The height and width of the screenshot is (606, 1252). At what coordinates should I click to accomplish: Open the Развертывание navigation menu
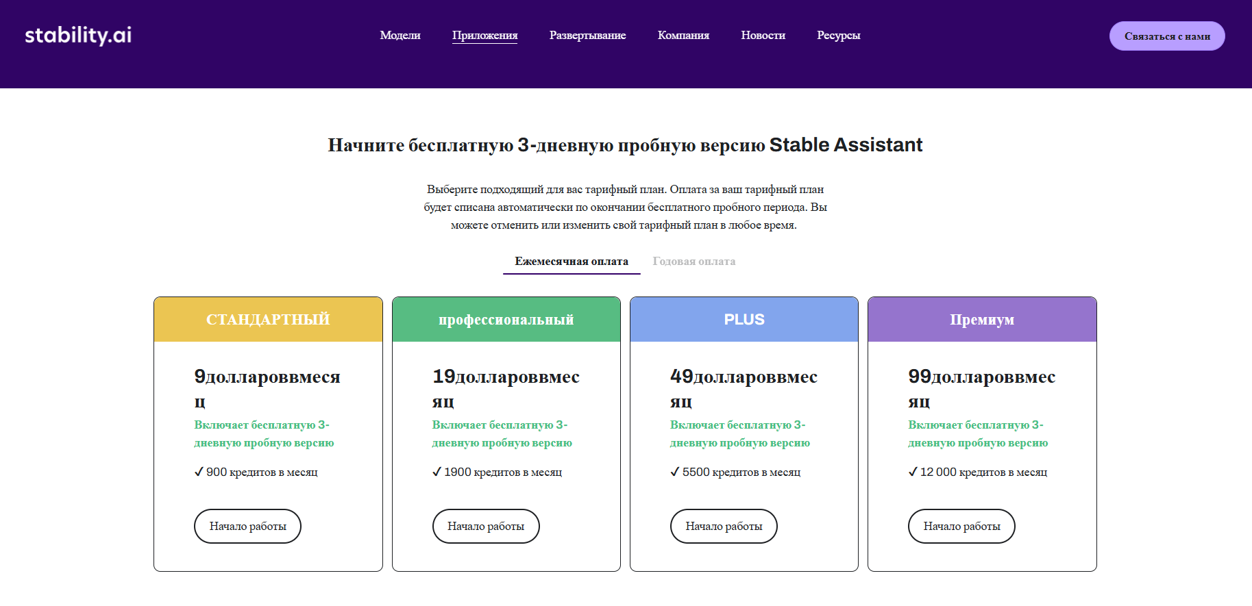(587, 36)
